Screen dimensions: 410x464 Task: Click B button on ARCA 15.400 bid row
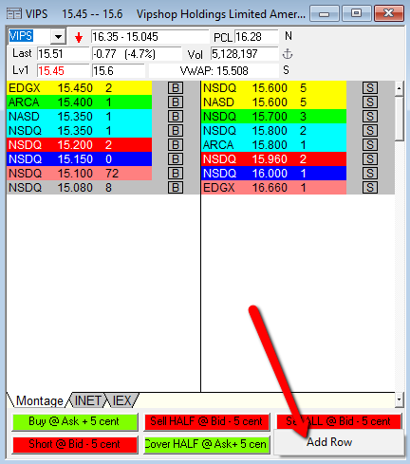[x=176, y=102]
